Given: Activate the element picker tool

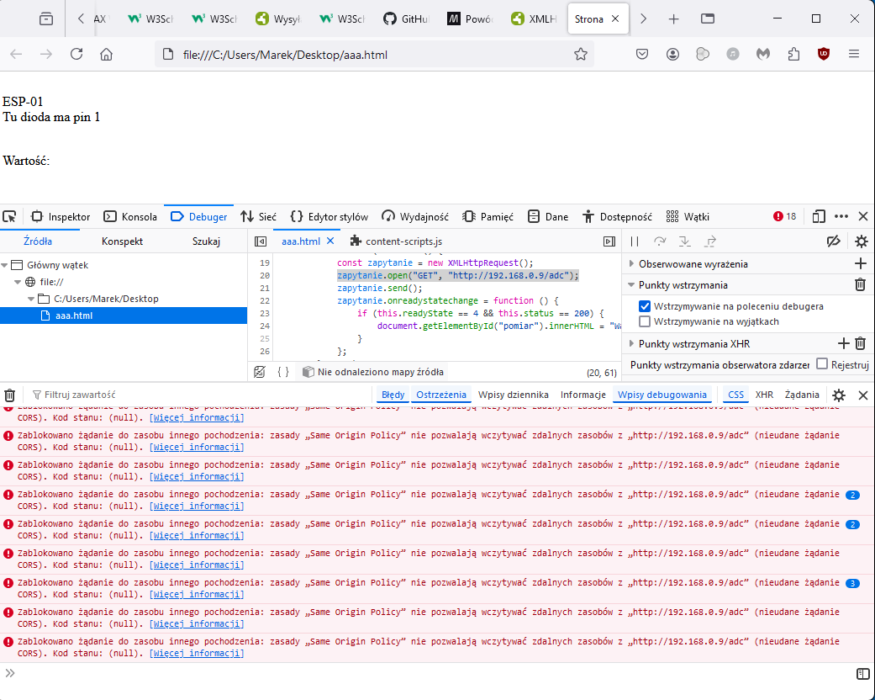Looking at the screenshot, I should [9, 217].
